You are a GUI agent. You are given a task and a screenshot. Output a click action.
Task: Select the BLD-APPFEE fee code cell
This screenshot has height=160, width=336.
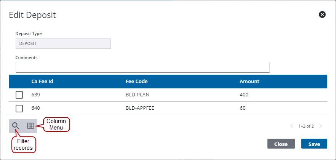tap(139, 108)
